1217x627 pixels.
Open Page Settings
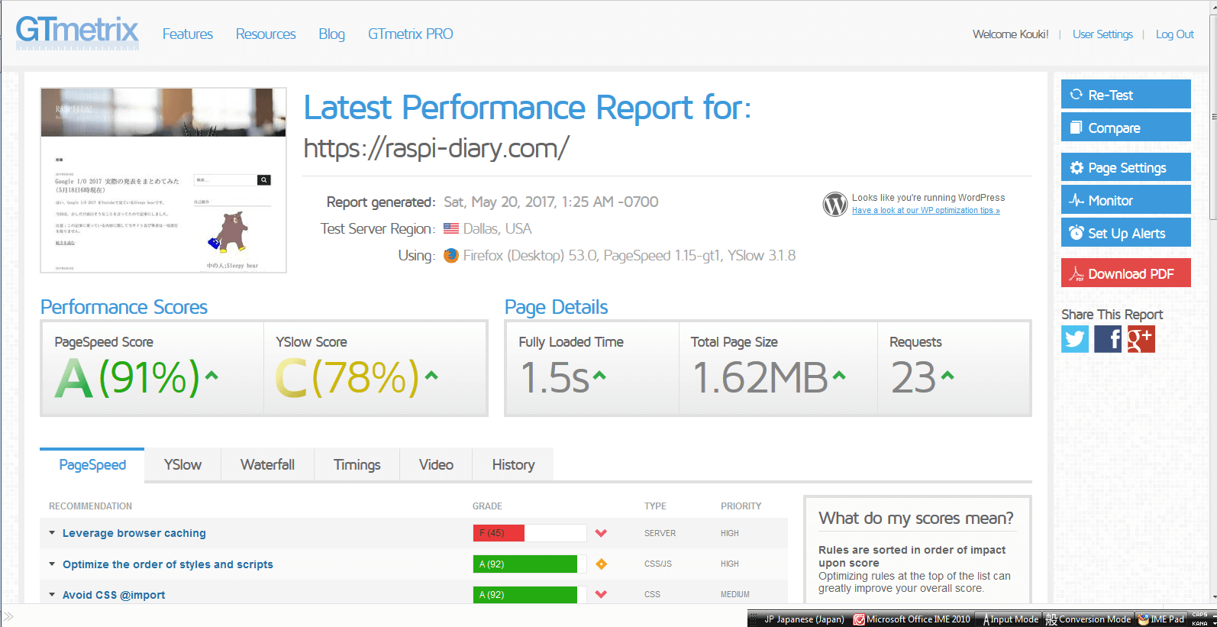click(x=1125, y=167)
